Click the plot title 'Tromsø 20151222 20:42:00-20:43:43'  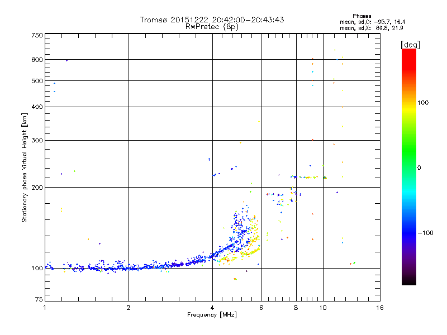tap(212, 20)
